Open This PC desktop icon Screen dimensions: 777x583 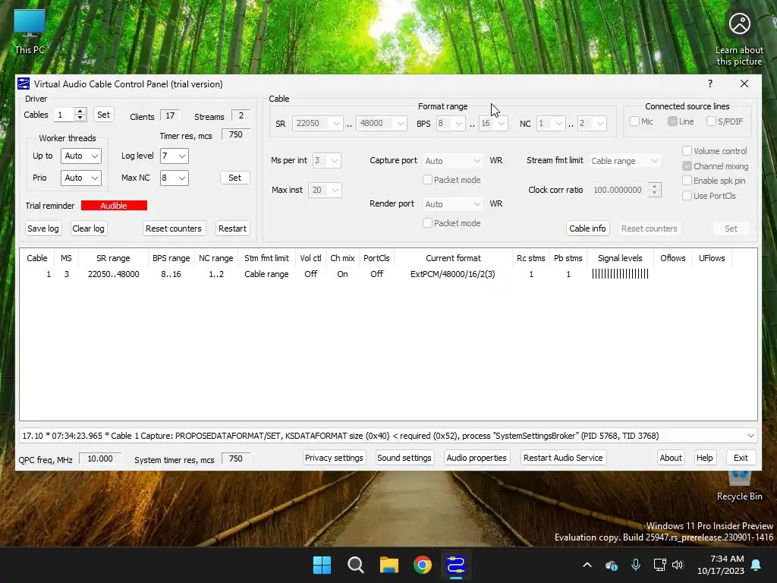point(30,32)
